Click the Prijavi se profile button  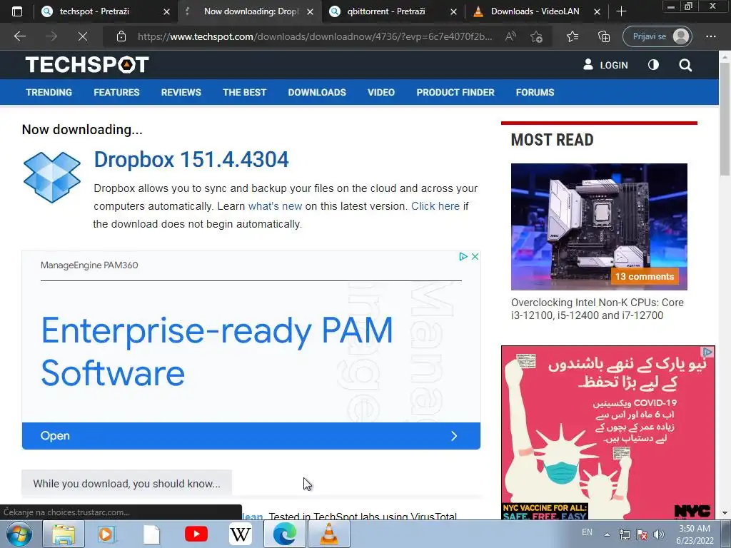point(657,36)
